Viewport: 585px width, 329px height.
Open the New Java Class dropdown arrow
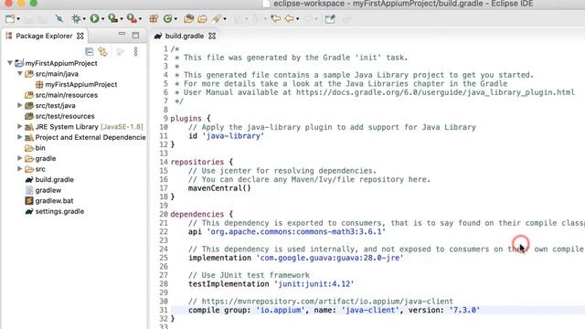click(x=175, y=19)
